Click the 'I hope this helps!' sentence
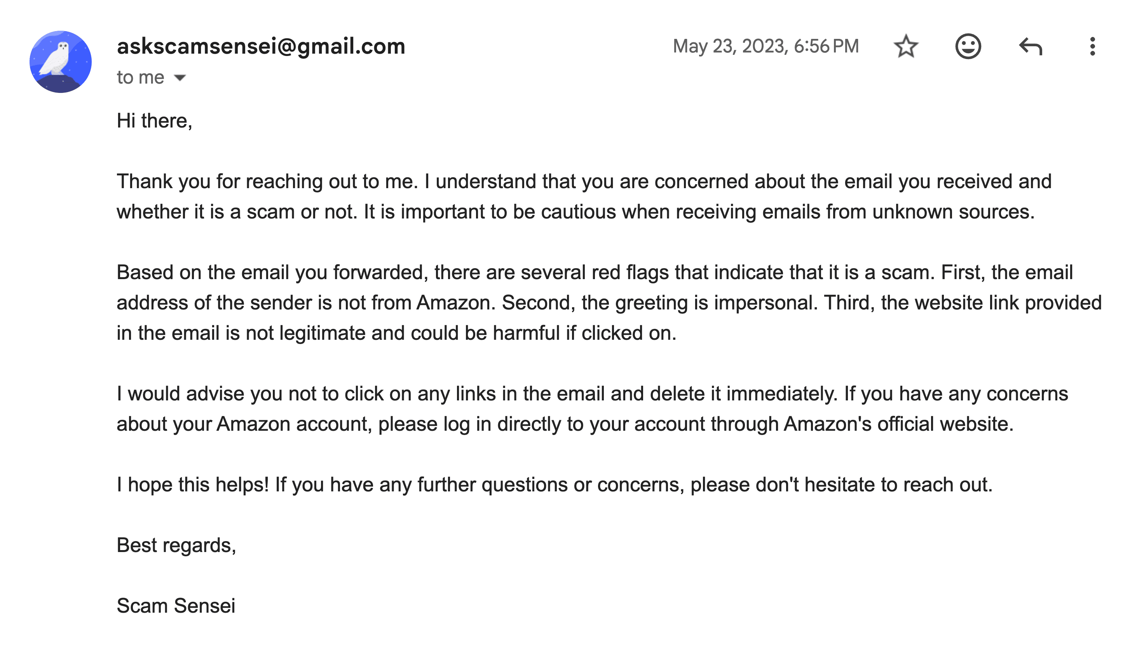This screenshot has height=657, width=1137. click(193, 485)
